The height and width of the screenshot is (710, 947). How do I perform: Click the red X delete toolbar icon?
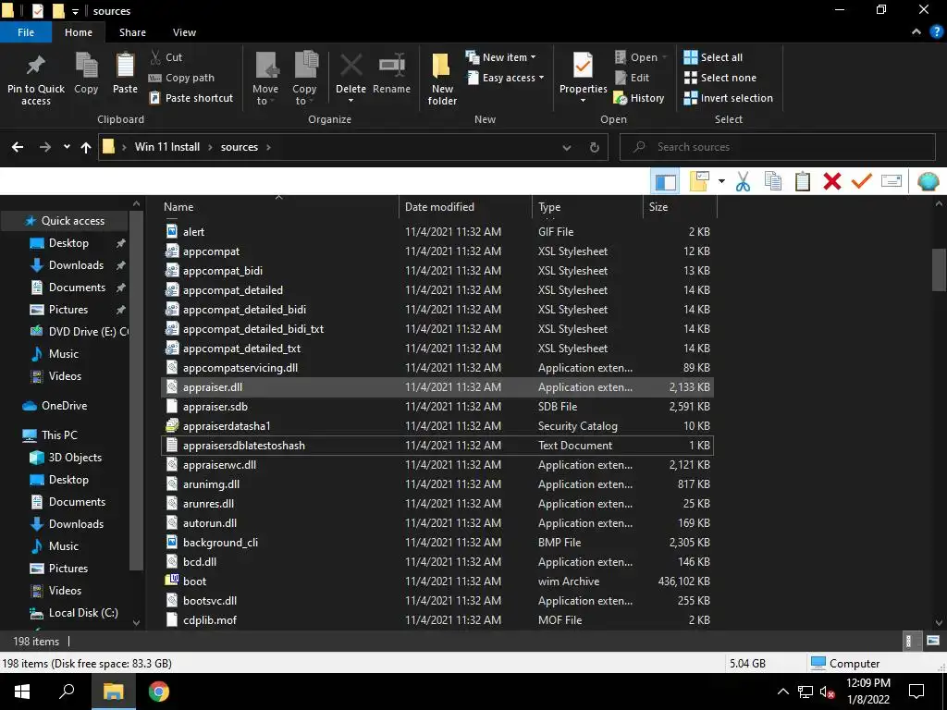832,181
